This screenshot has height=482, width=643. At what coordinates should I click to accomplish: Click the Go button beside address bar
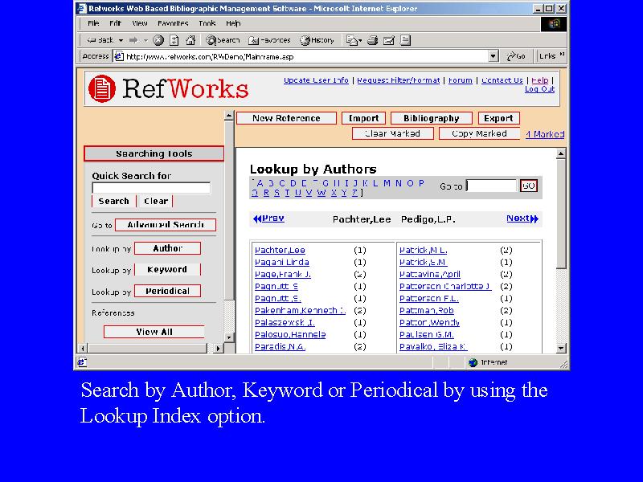pos(516,56)
